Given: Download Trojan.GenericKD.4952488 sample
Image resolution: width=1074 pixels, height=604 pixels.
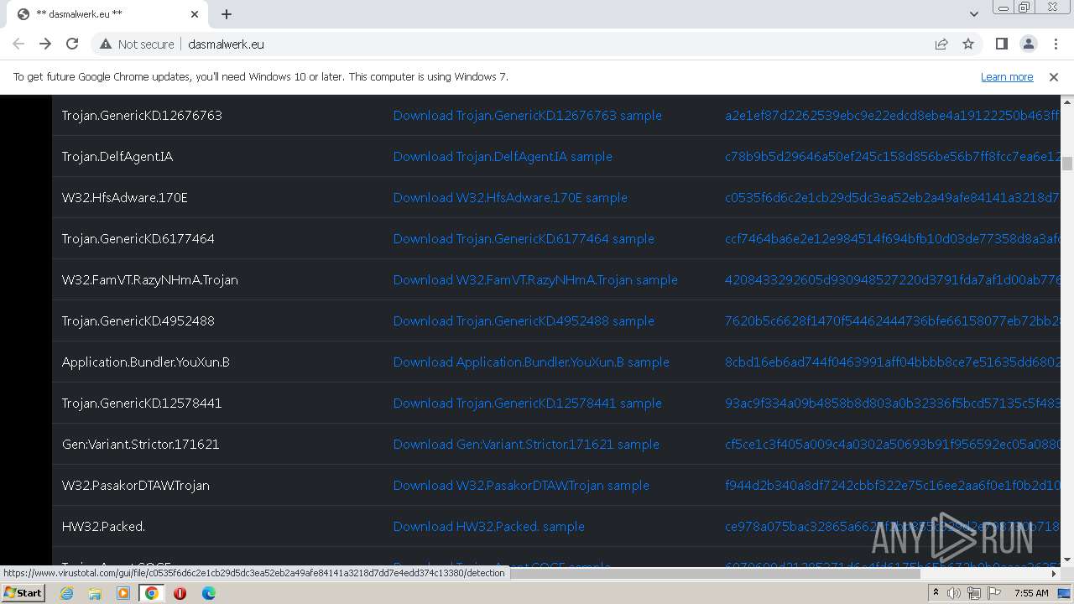Looking at the screenshot, I should pos(524,320).
